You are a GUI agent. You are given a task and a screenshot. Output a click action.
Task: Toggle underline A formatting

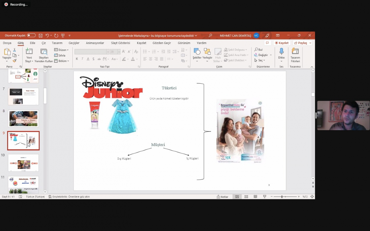(x=88, y=59)
